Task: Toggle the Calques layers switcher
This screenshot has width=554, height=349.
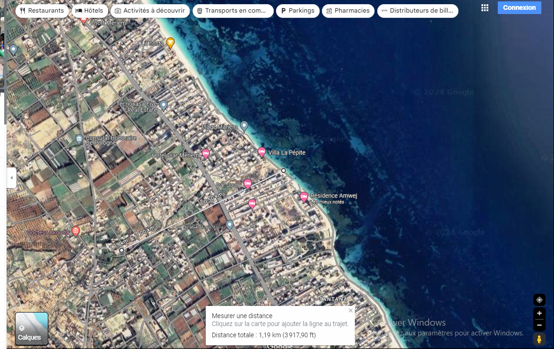Action: click(31, 328)
